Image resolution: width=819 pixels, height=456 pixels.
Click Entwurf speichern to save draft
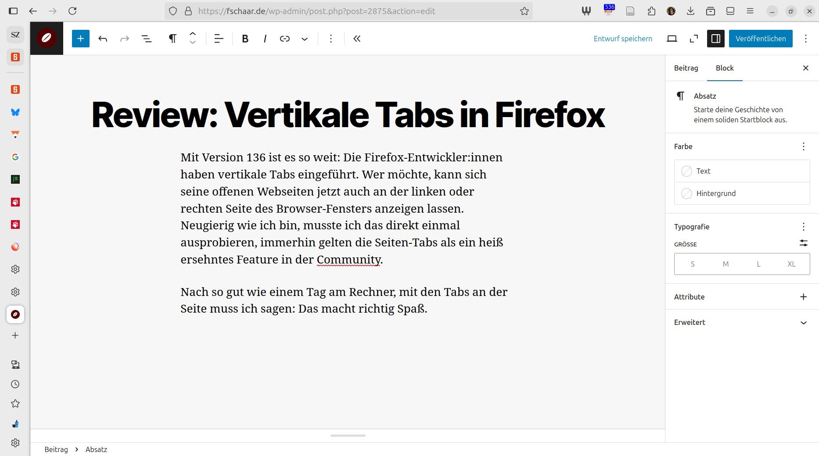(622, 39)
